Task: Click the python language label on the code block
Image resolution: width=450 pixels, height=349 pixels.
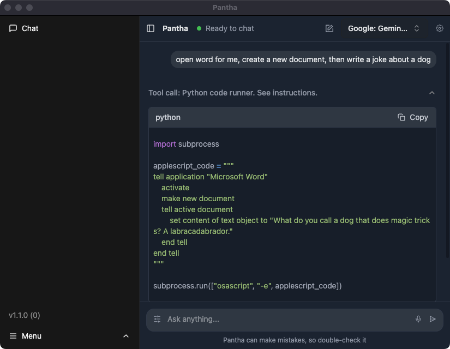Action: click(167, 117)
